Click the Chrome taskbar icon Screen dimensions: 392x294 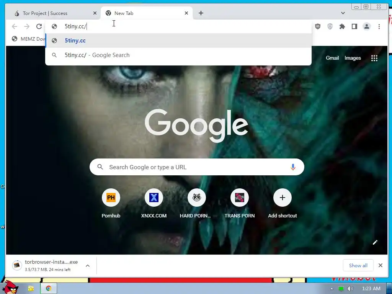pos(49,289)
